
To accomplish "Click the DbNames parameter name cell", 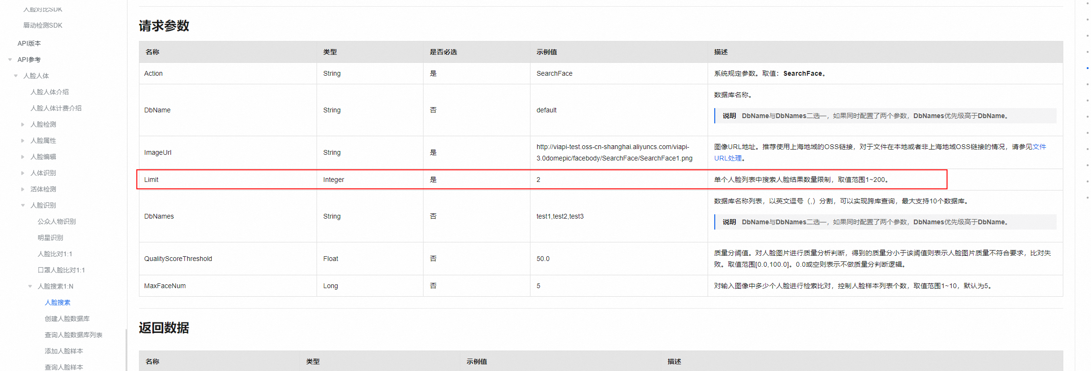I will (x=159, y=216).
